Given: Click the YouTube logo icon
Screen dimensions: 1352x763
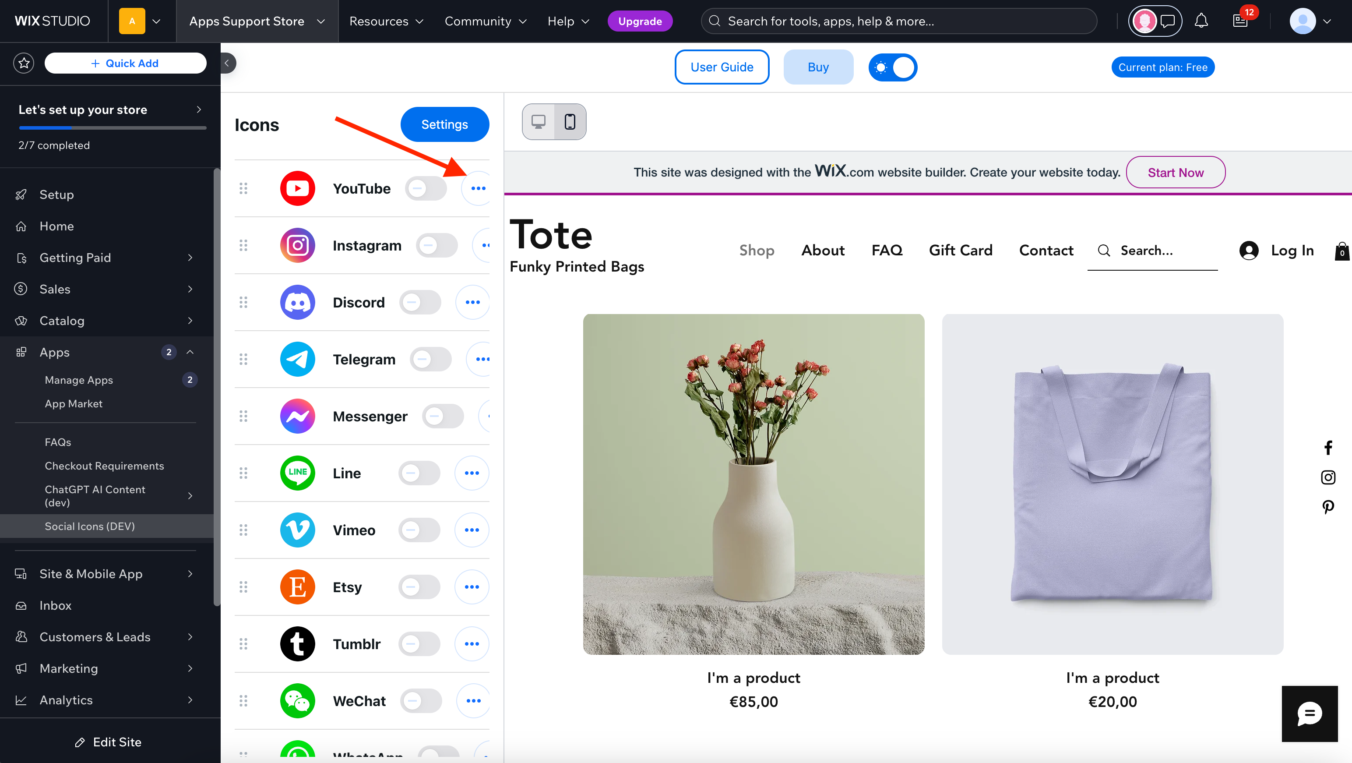Looking at the screenshot, I should pyautogui.click(x=298, y=188).
